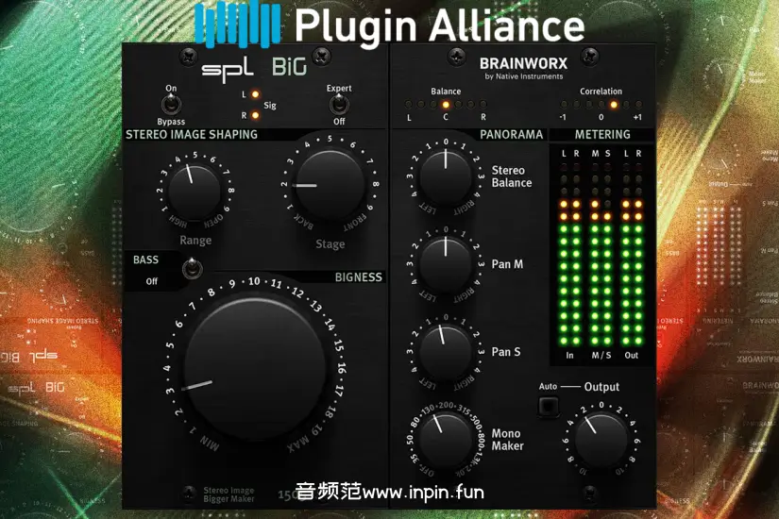Click the large Bigness knob

pos(254,367)
